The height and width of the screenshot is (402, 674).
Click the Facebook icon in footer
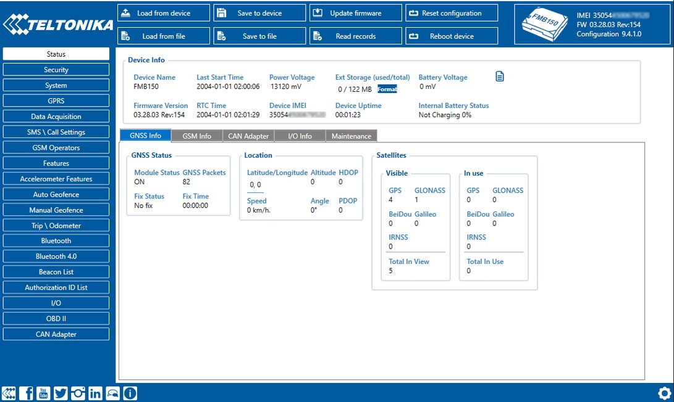[27, 393]
